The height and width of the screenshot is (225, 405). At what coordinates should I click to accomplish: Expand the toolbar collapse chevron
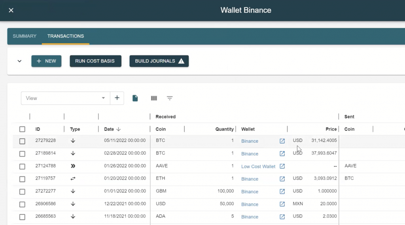[19, 61]
